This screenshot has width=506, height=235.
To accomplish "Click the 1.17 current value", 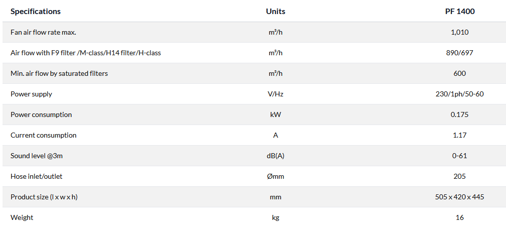I will (x=459, y=135).
